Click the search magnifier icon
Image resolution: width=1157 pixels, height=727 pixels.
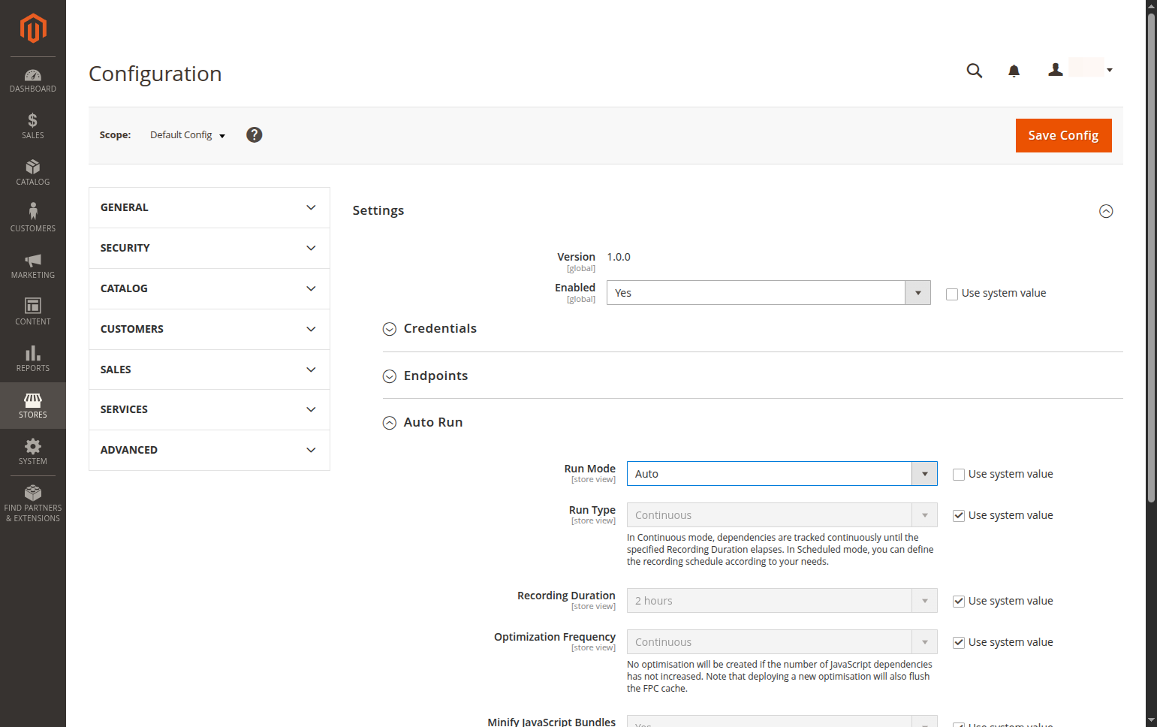[x=975, y=71]
